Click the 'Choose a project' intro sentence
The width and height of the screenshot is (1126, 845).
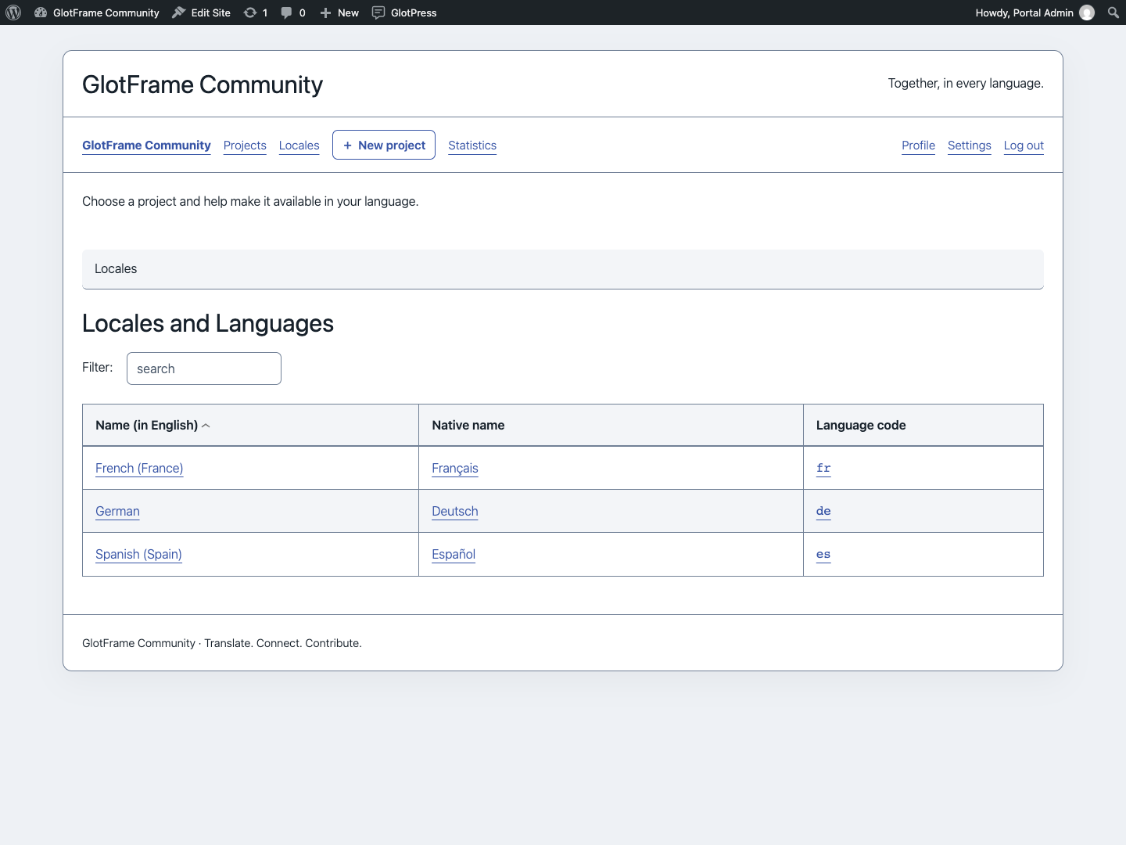tap(250, 201)
